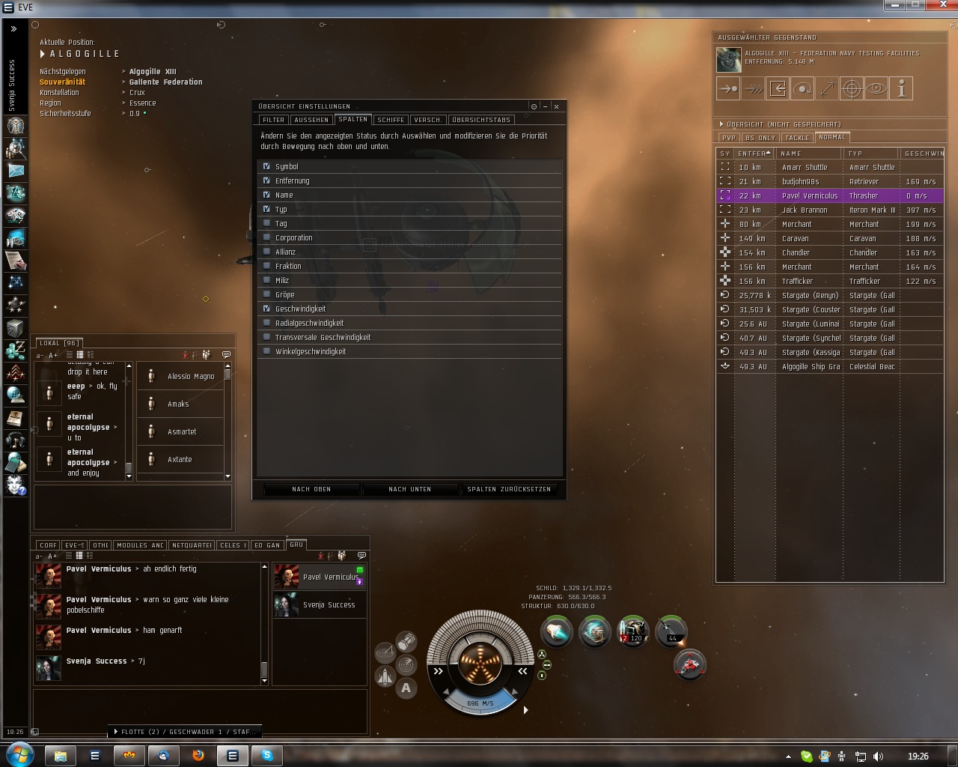Expand the Algogille system name triangle
This screenshot has height=767, width=958.
click(43, 54)
